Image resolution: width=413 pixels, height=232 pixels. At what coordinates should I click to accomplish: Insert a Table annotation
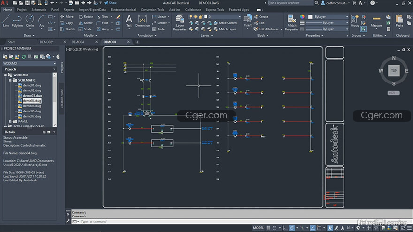(x=158, y=29)
